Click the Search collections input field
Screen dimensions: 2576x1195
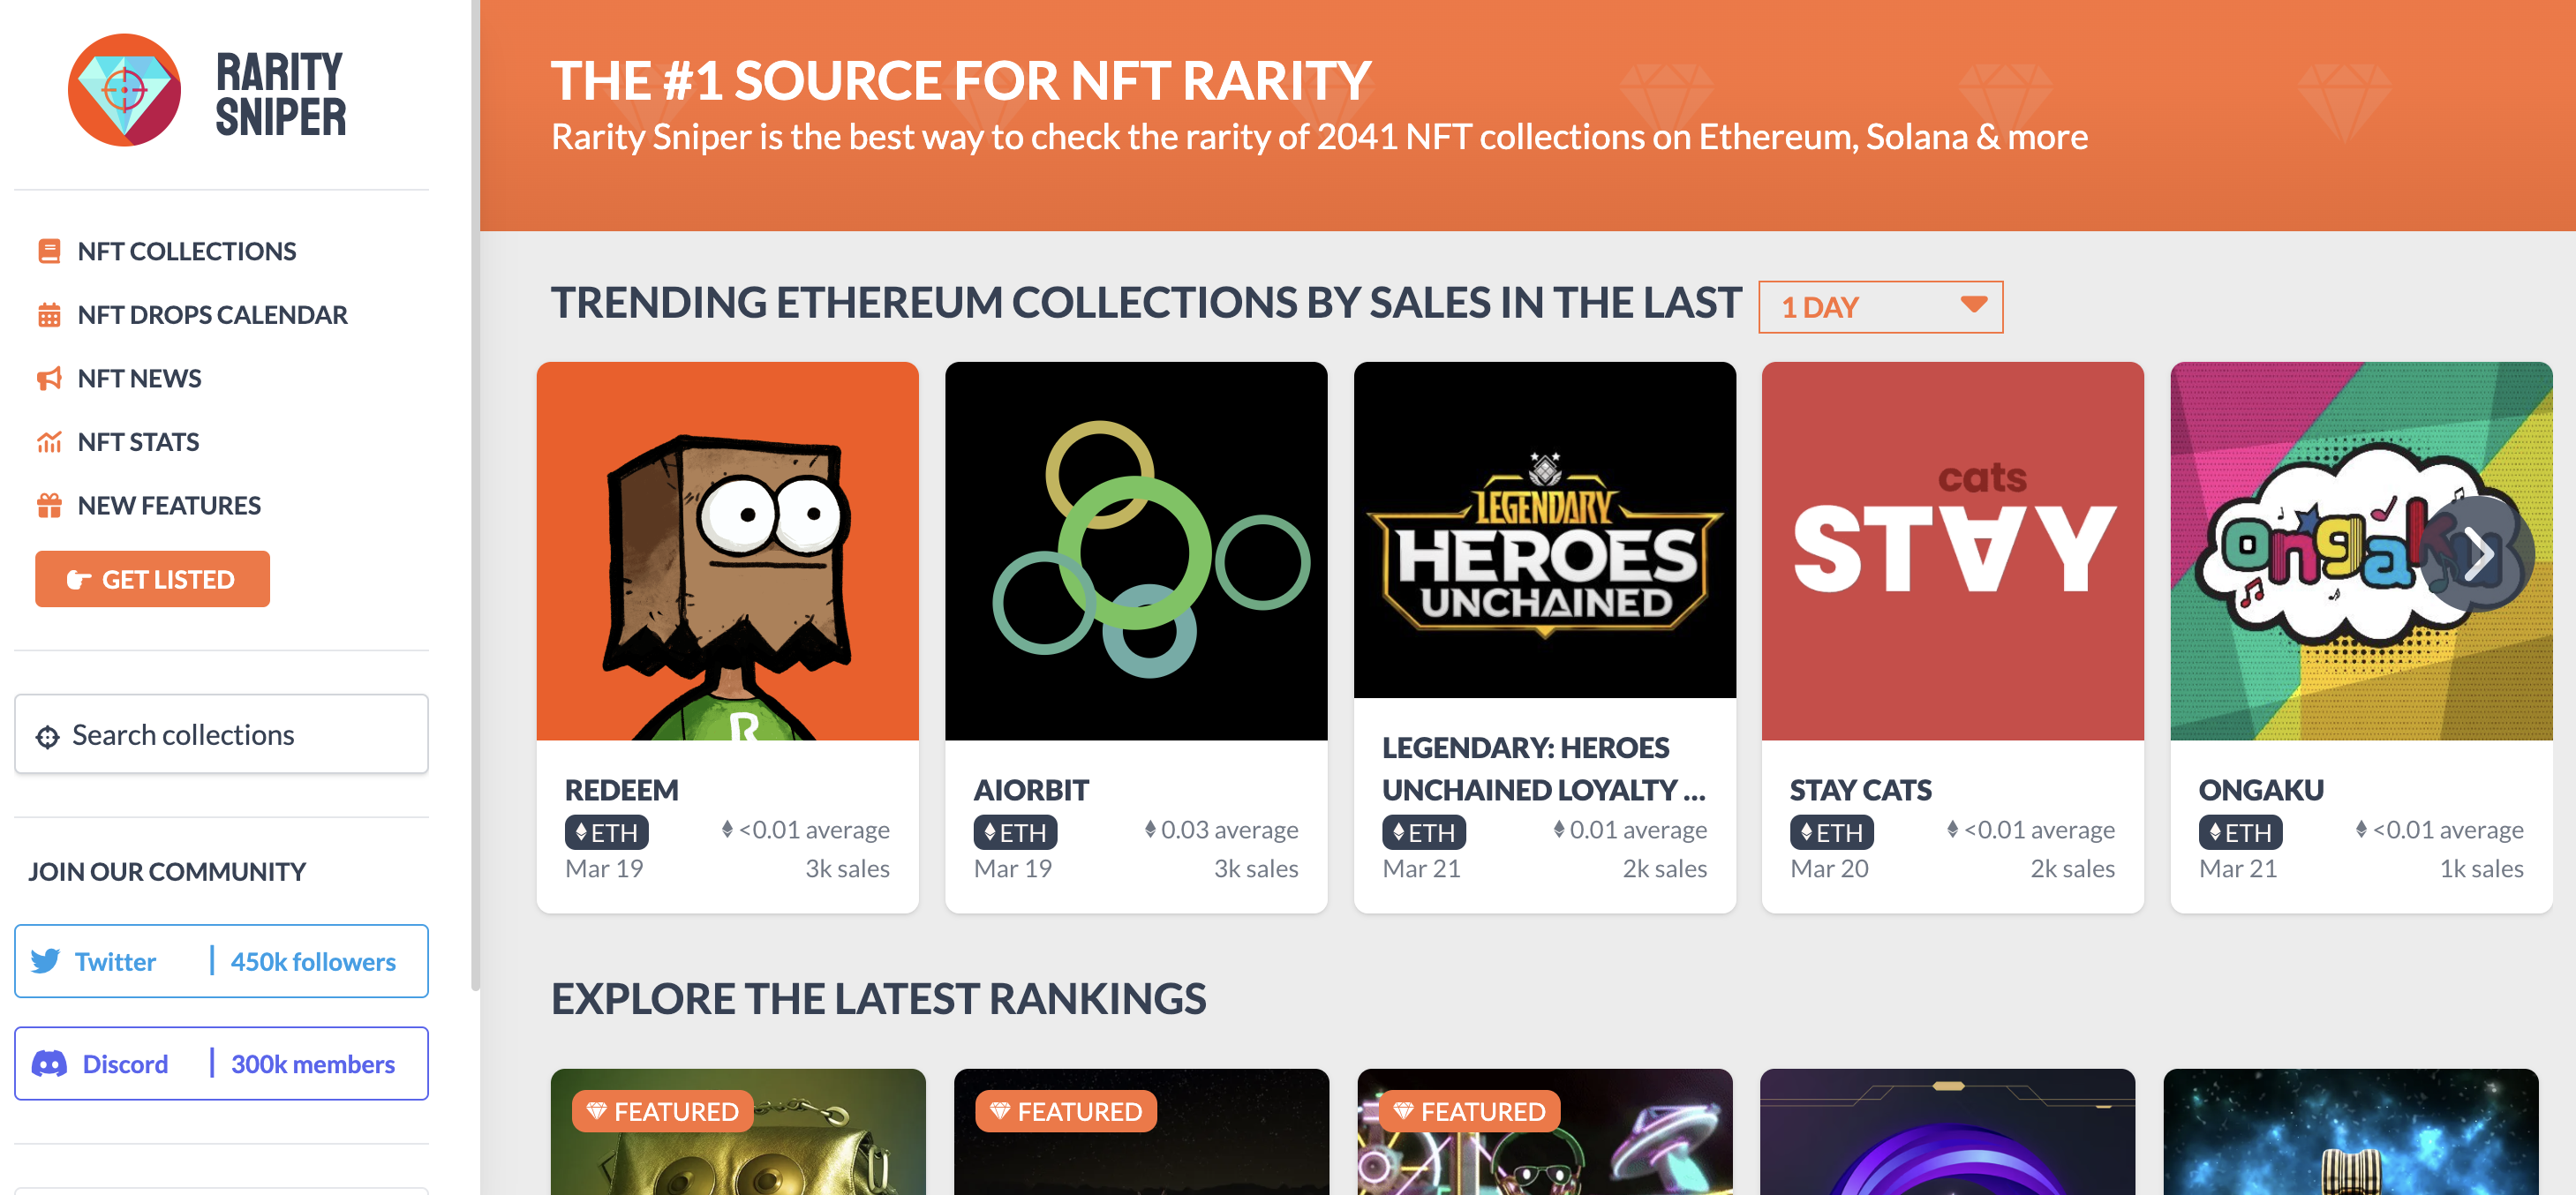(221, 734)
